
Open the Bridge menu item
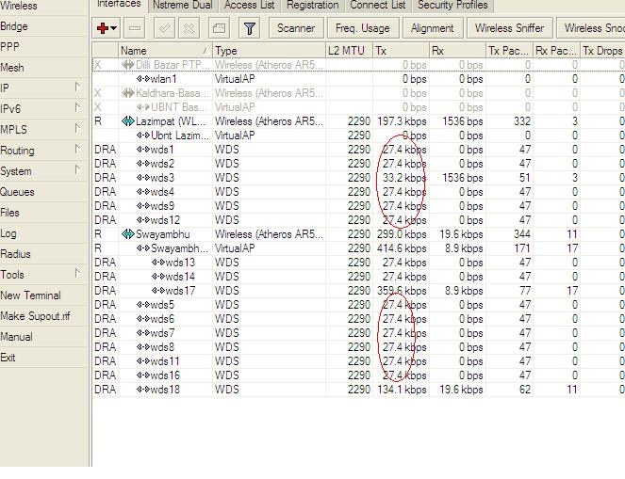point(14,26)
